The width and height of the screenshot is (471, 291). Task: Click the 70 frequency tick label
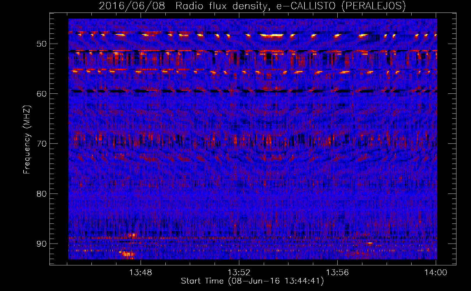(x=42, y=144)
